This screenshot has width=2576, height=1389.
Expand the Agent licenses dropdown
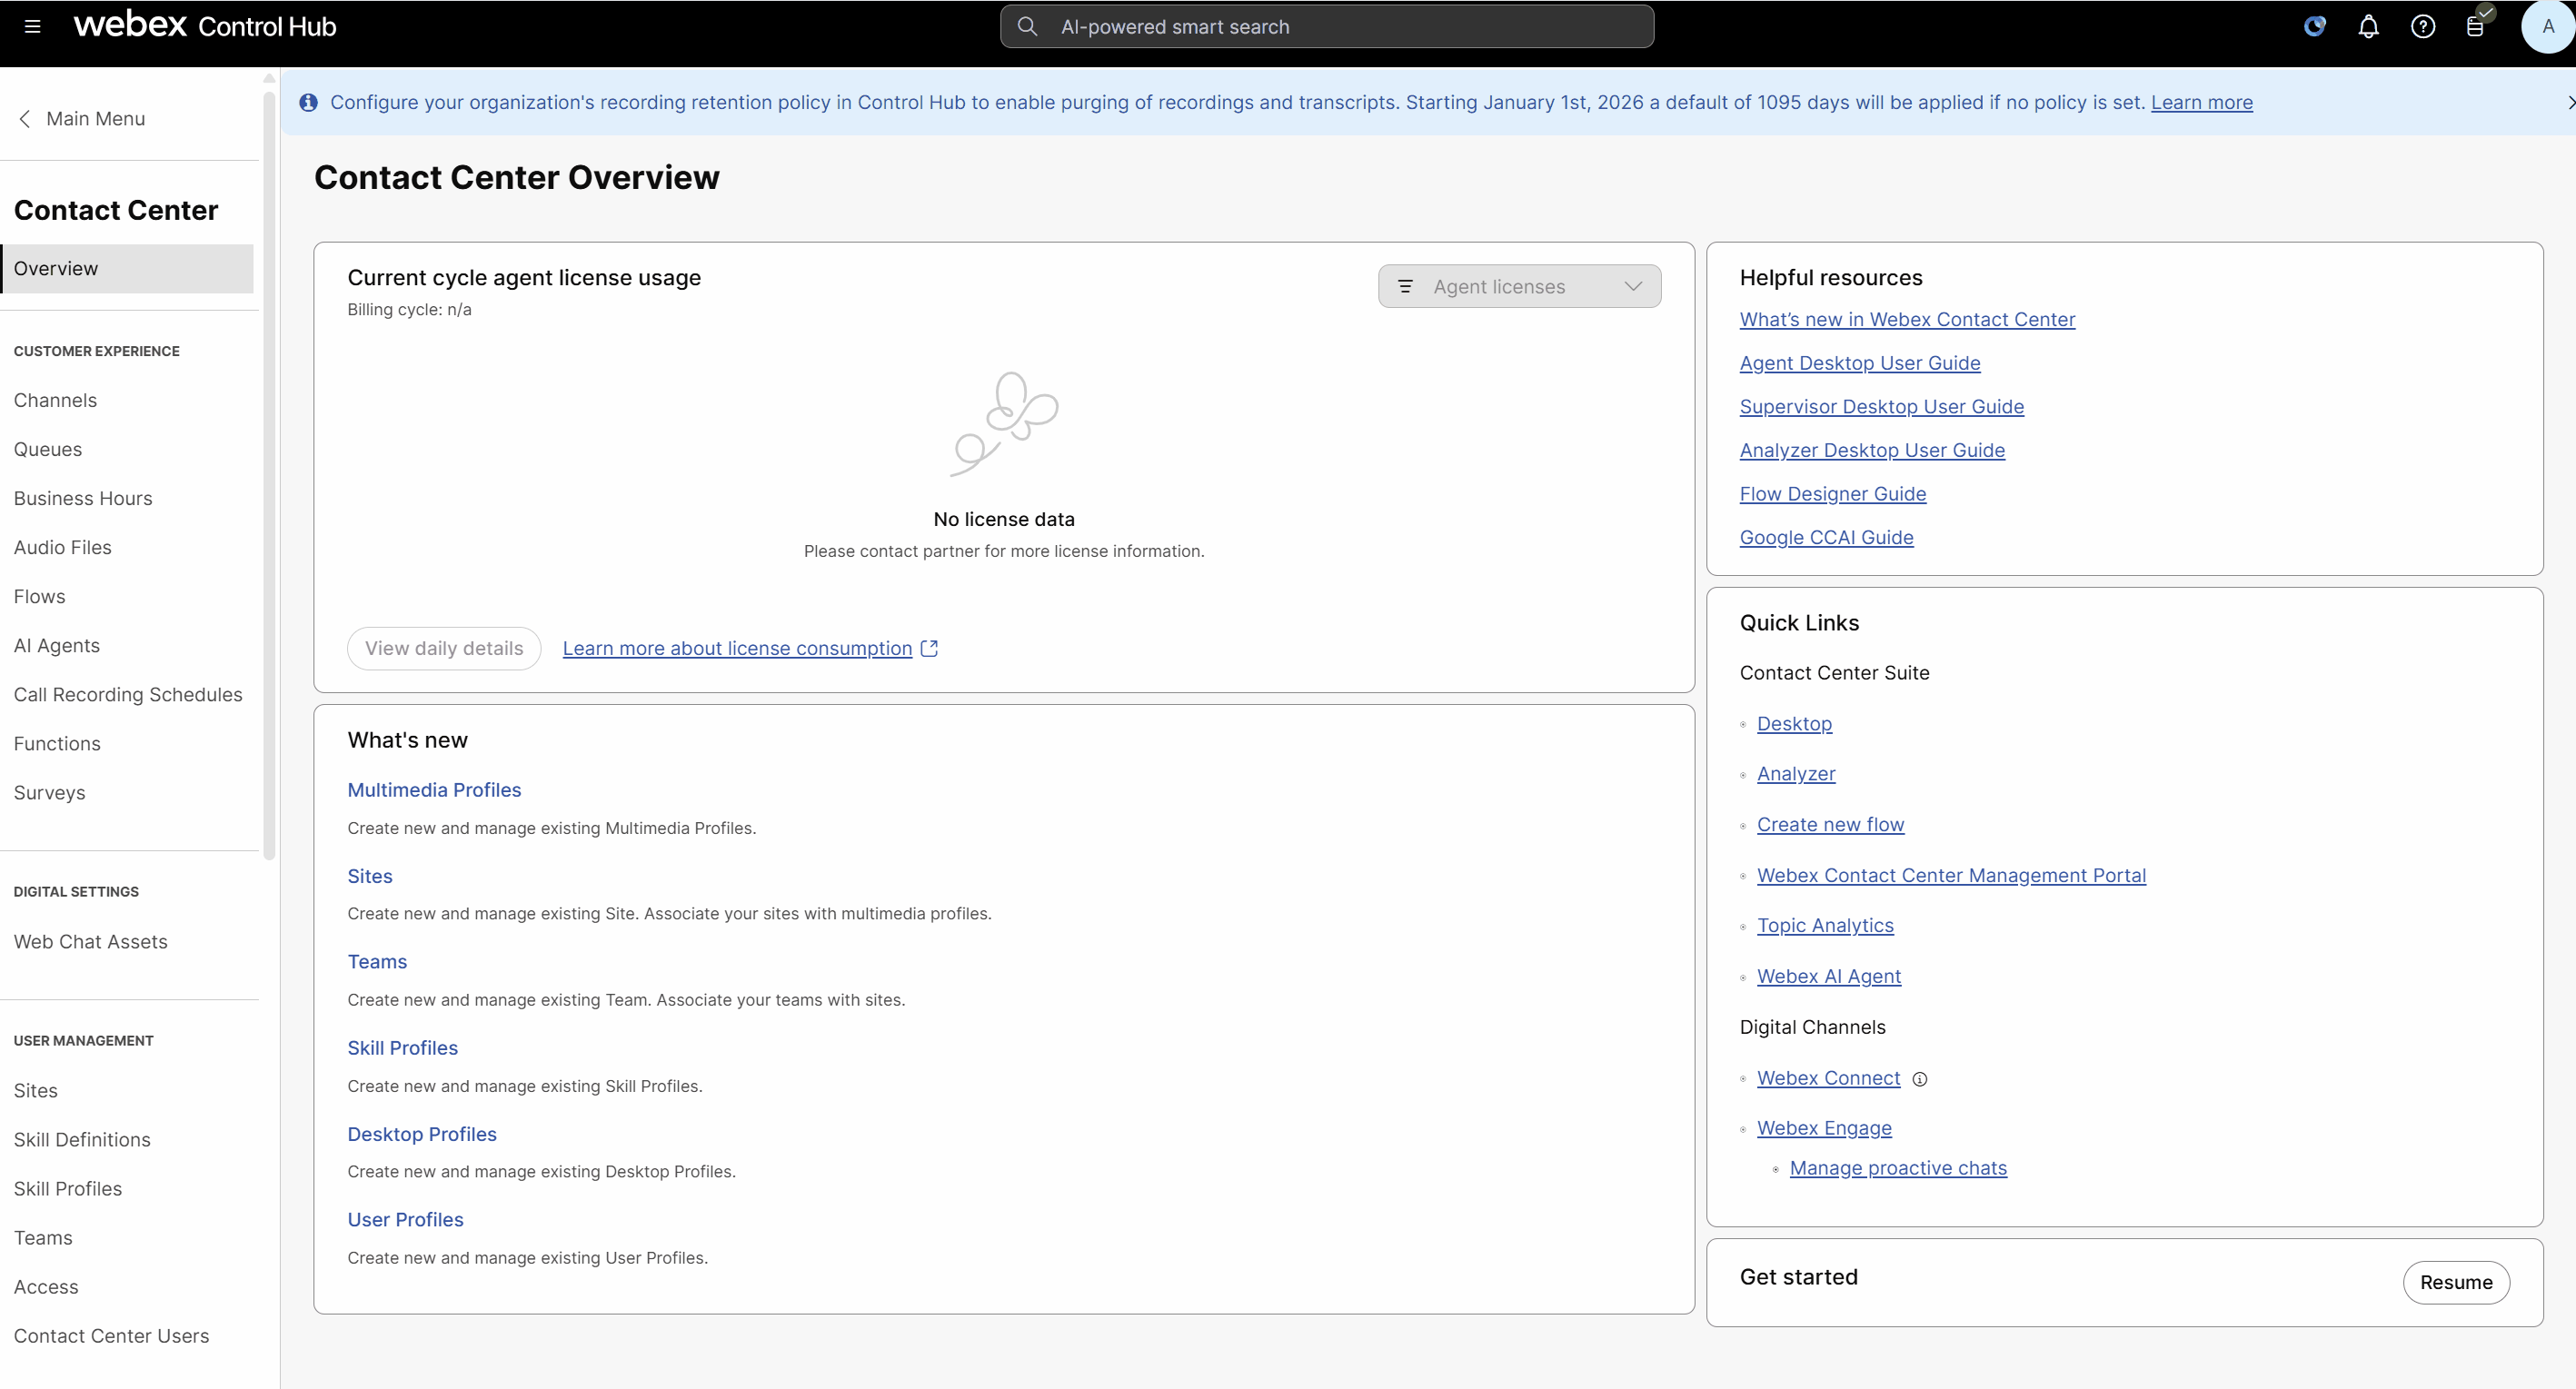[x=1519, y=287]
